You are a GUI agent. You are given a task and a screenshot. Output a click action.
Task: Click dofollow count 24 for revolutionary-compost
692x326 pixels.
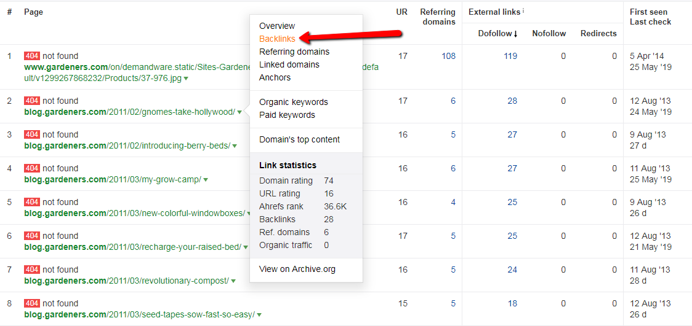[x=512, y=270]
